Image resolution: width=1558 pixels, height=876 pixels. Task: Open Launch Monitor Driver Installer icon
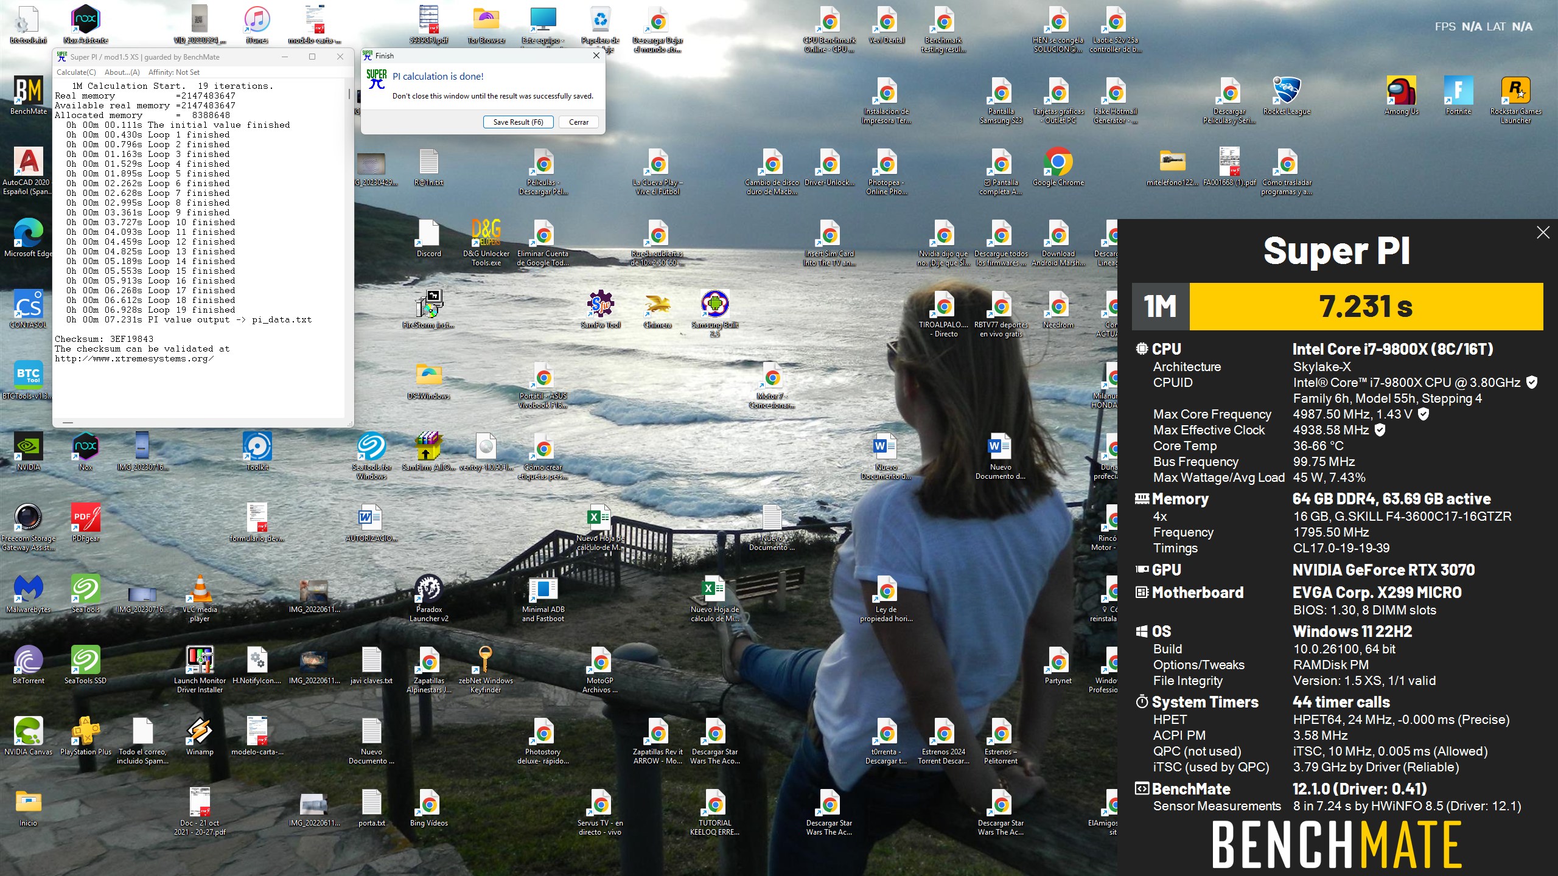point(200,670)
